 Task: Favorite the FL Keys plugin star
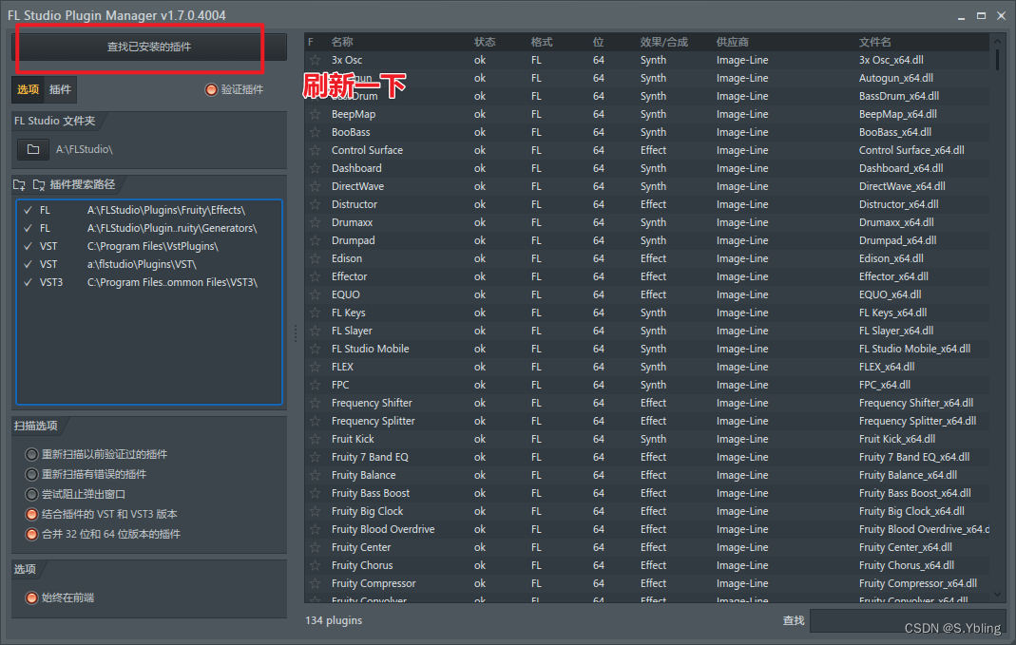coord(315,313)
